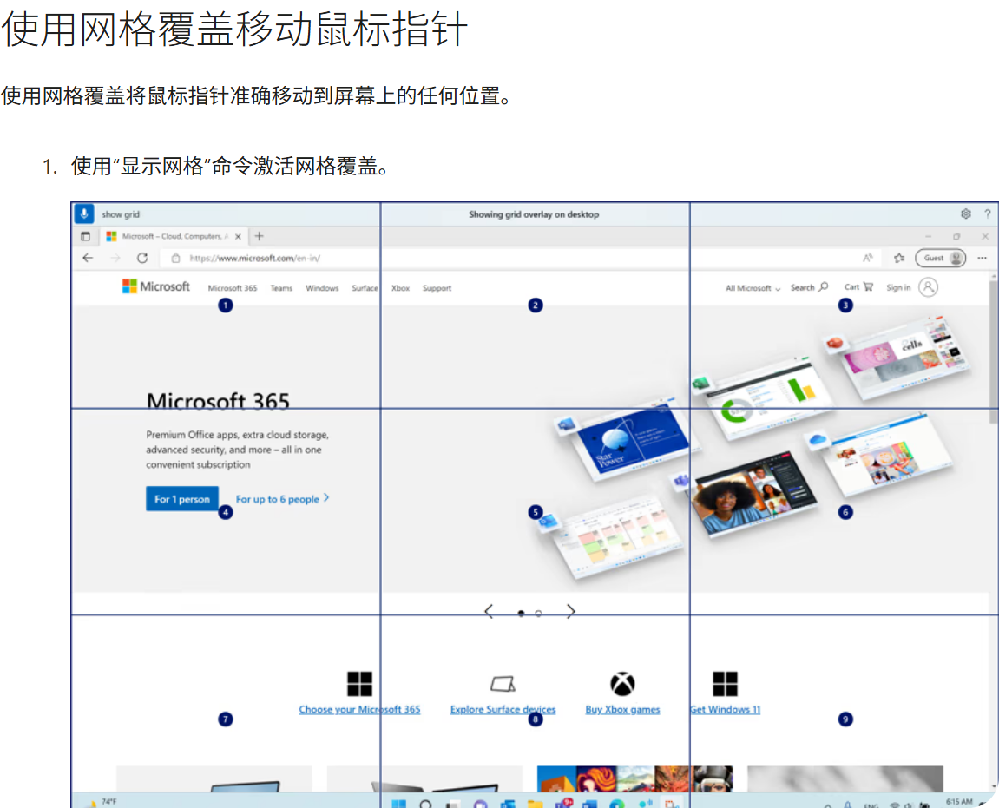Open the Guest profile button
Screen dimensions: 999x808
coord(941,258)
